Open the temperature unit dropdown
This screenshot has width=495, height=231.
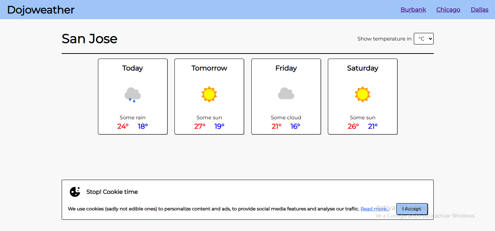click(424, 39)
